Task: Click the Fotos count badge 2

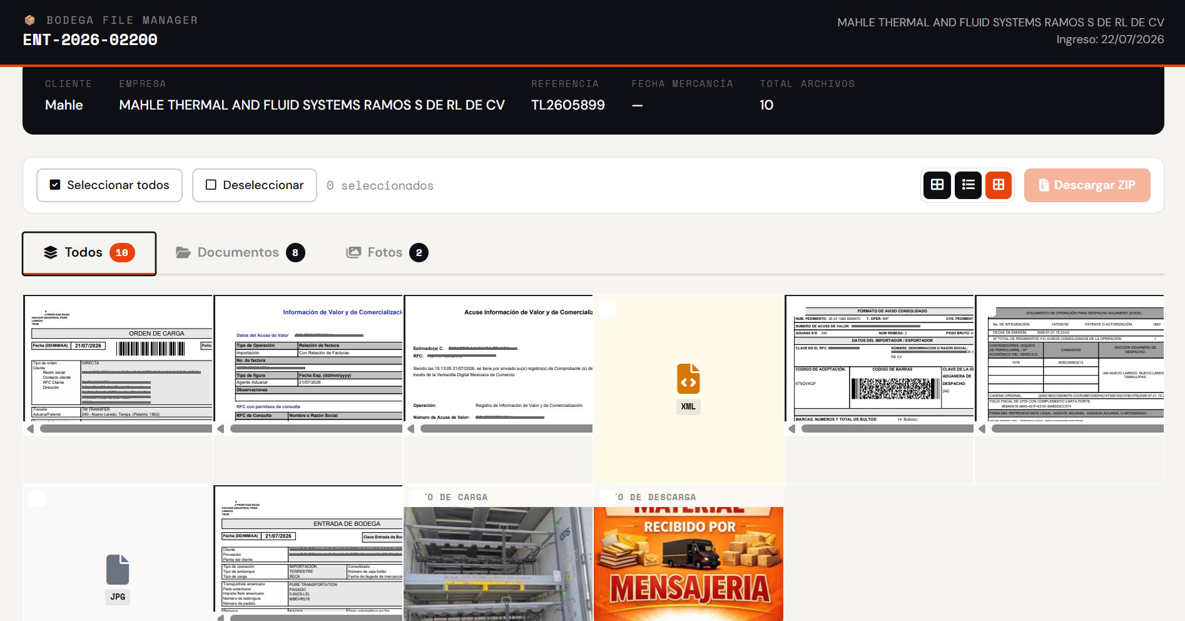Action: pyautogui.click(x=419, y=252)
